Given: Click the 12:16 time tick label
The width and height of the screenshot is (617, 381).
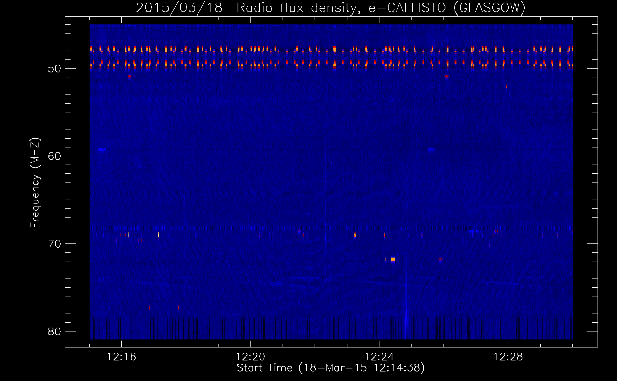Looking at the screenshot, I should (121, 357).
